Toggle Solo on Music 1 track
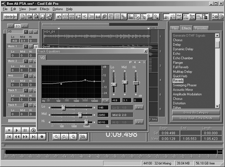The image size is (225, 167). click(x=31, y=47)
